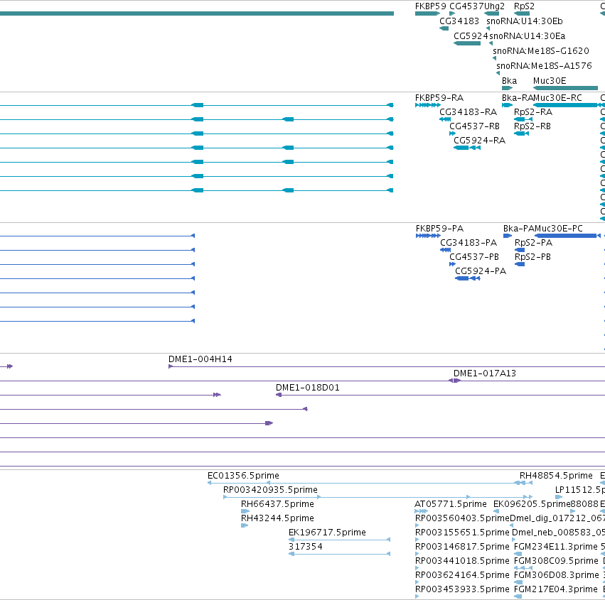605x600 pixels.
Task: Select the CG4537 gene arrow glyph
Action: pyautogui.click(x=452, y=13)
